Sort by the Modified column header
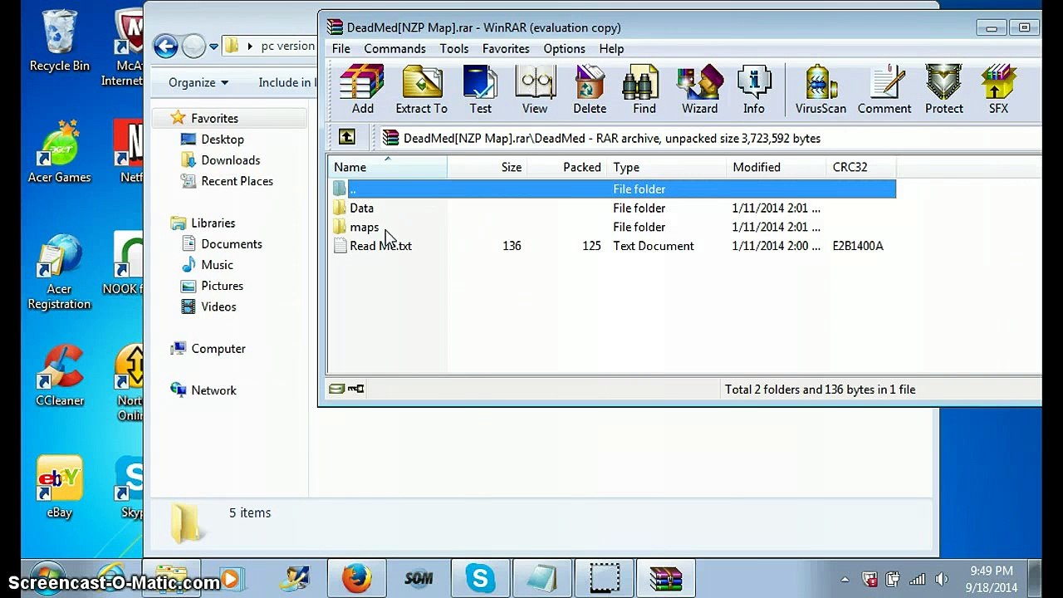This screenshot has width=1063, height=598. 776,167
